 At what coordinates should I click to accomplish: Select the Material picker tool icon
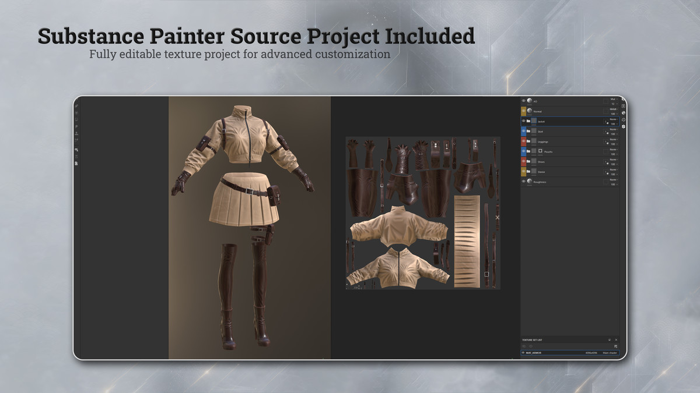pyautogui.click(x=76, y=140)
